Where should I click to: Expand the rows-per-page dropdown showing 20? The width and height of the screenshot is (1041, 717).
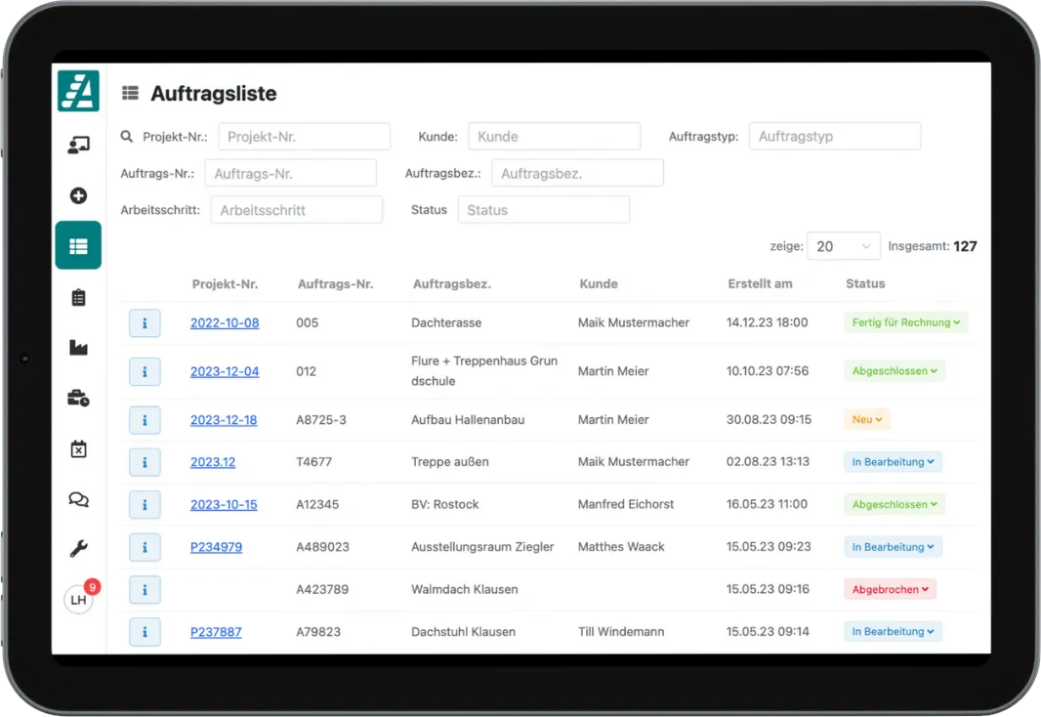[843, 246]
